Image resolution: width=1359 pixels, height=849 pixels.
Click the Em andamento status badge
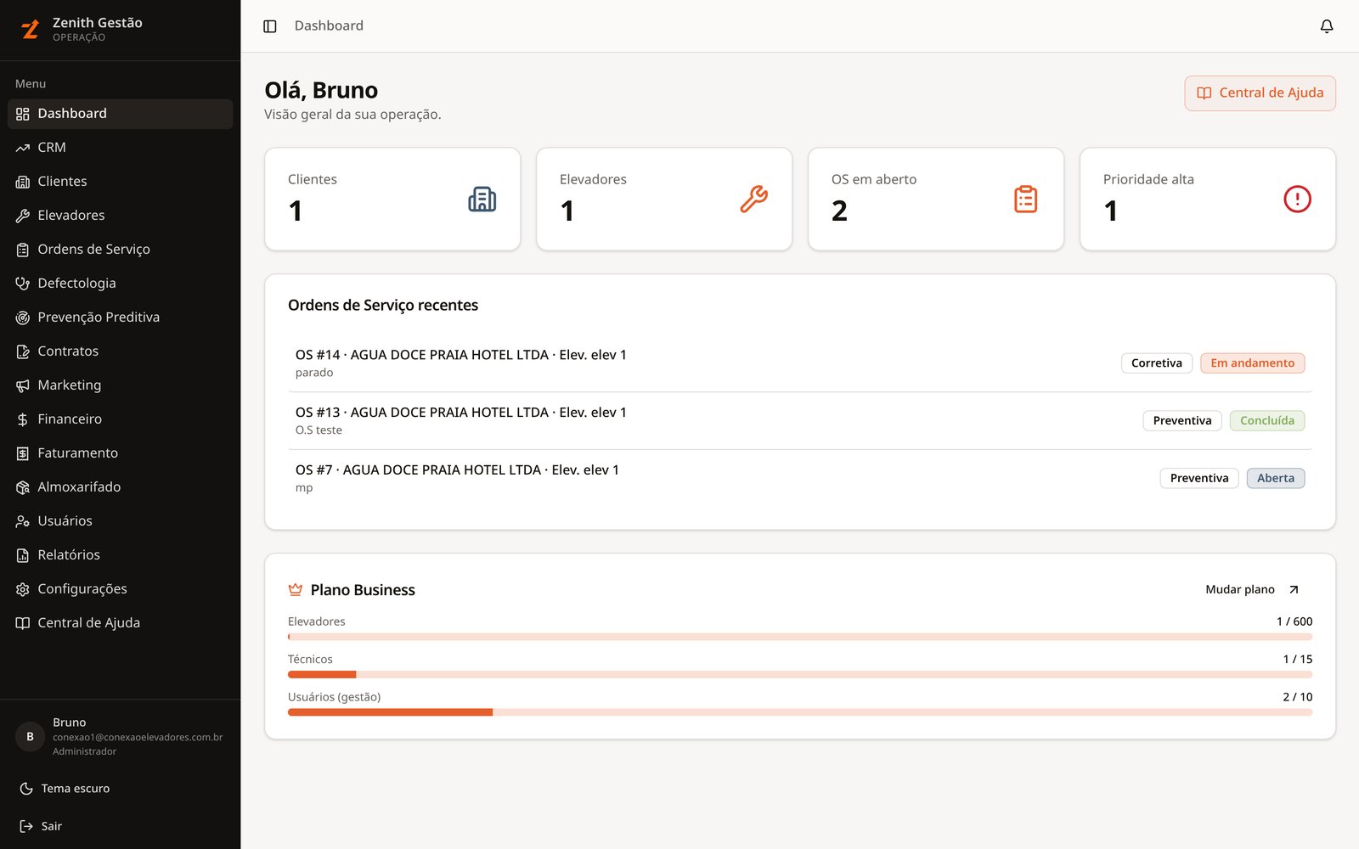1252,363
